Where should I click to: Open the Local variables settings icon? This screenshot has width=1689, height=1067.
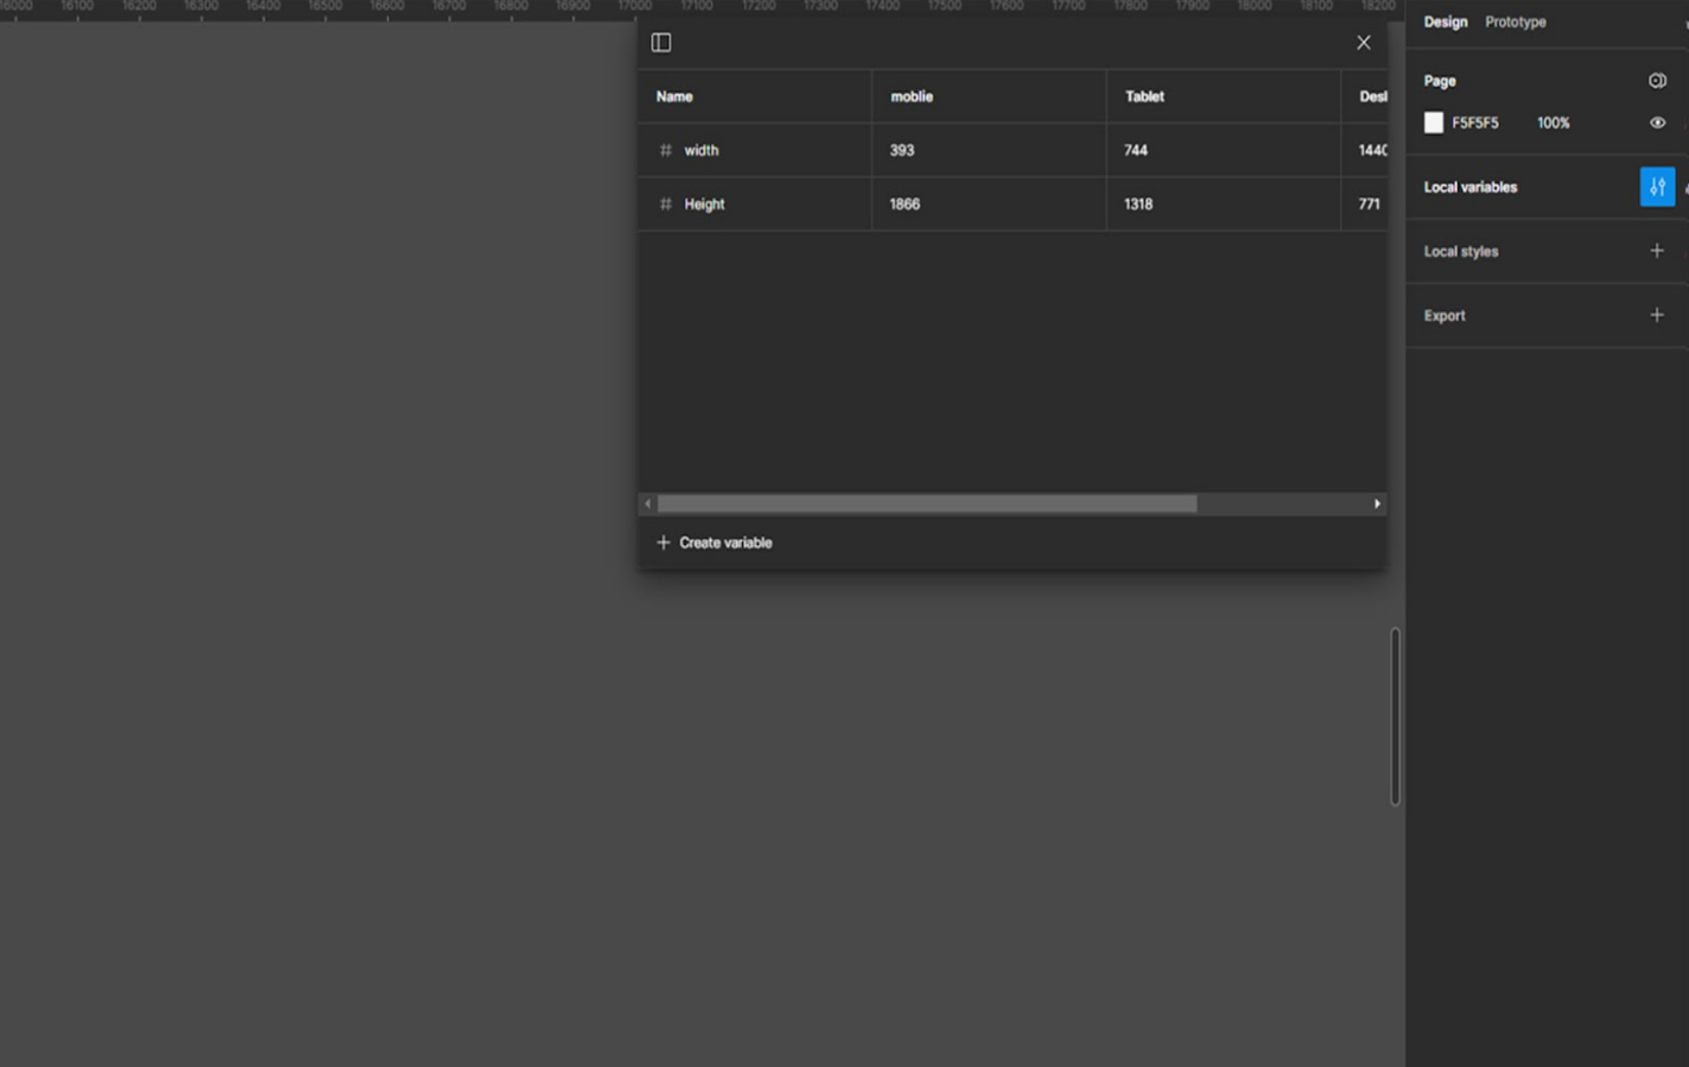(1657, 187)
